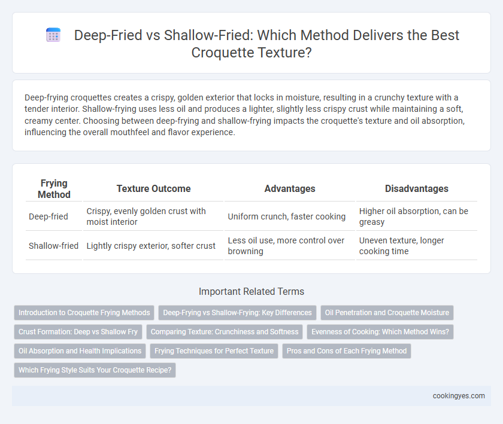The image size is (503, 424).
Task: Select Pros and Cons of Each Frying Method tag
Action: click(347, 351)
